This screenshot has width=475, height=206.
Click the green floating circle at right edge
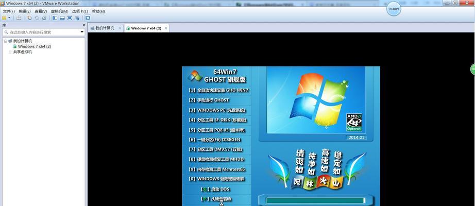point(472,70)
